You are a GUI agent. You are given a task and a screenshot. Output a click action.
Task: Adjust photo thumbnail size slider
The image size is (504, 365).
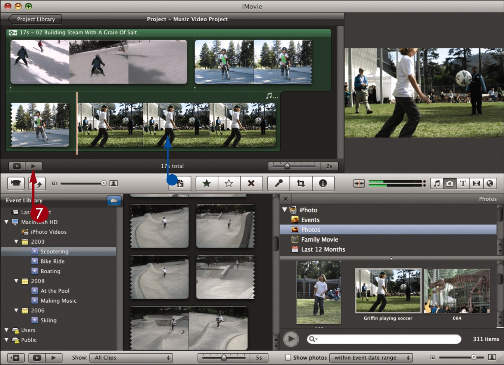point(473,357)
